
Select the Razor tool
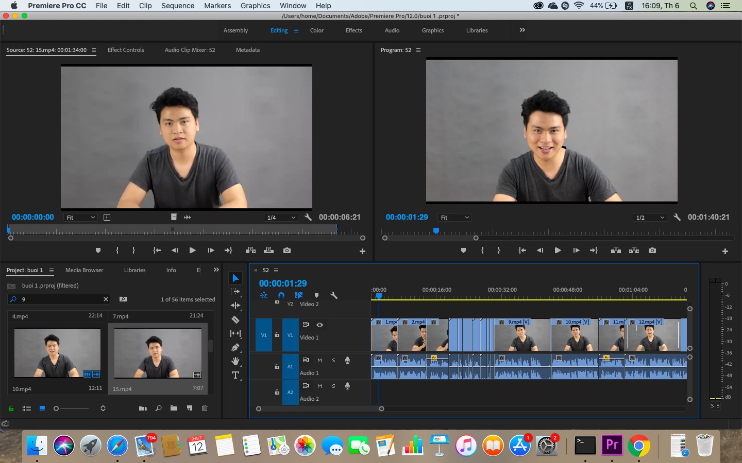tap(235, 319)
